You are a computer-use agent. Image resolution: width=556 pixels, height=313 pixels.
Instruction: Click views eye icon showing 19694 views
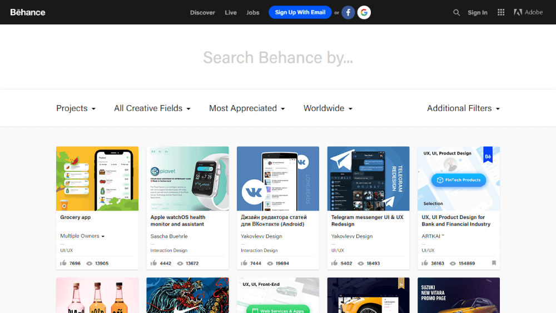(270, 264)
